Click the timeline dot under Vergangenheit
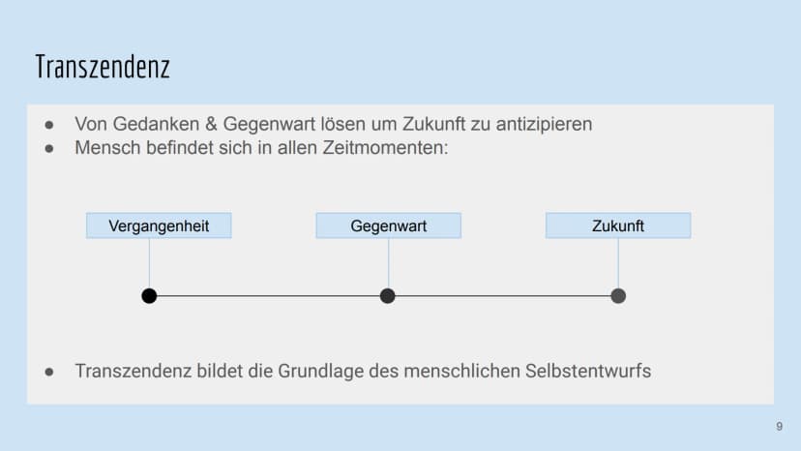Image resolution: width=801 pixels, height=451 pixels. click(149, 296)
